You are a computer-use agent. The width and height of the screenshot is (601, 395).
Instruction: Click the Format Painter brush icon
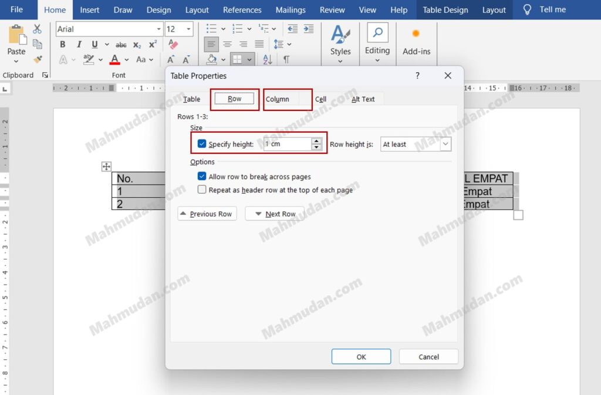[38, 59]
